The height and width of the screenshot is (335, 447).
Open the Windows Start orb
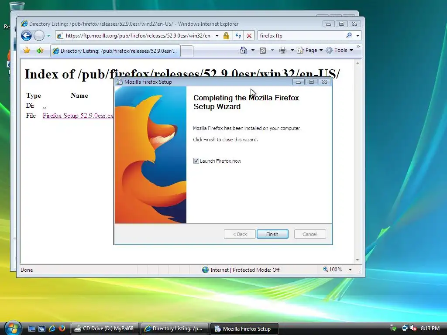pyautogui.click(x=13, y=328)
